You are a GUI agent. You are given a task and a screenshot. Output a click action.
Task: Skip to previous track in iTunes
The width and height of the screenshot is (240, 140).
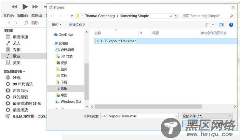14,7
